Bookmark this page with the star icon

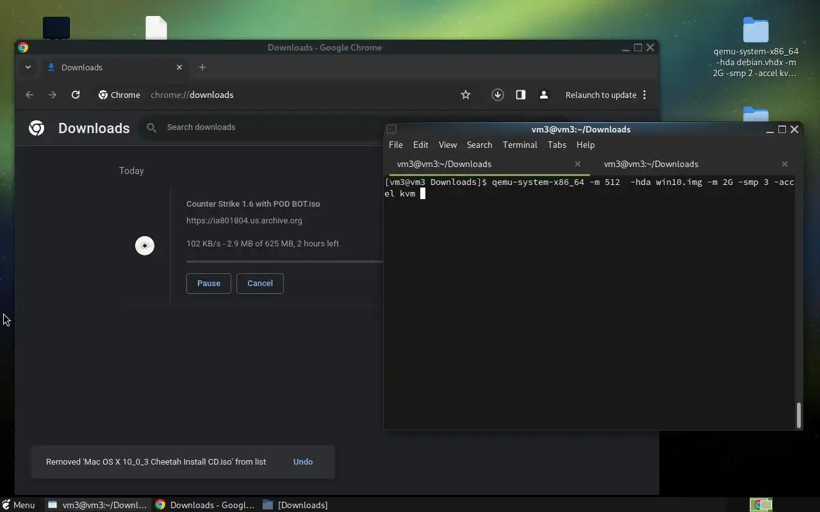466,95
